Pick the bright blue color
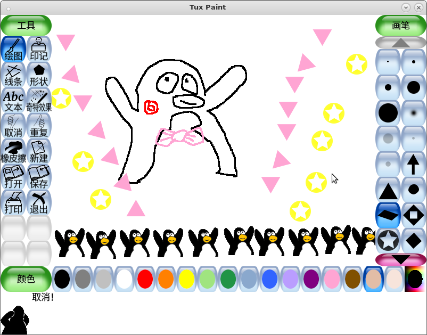427x335 pixels. (x=269, y=279)
